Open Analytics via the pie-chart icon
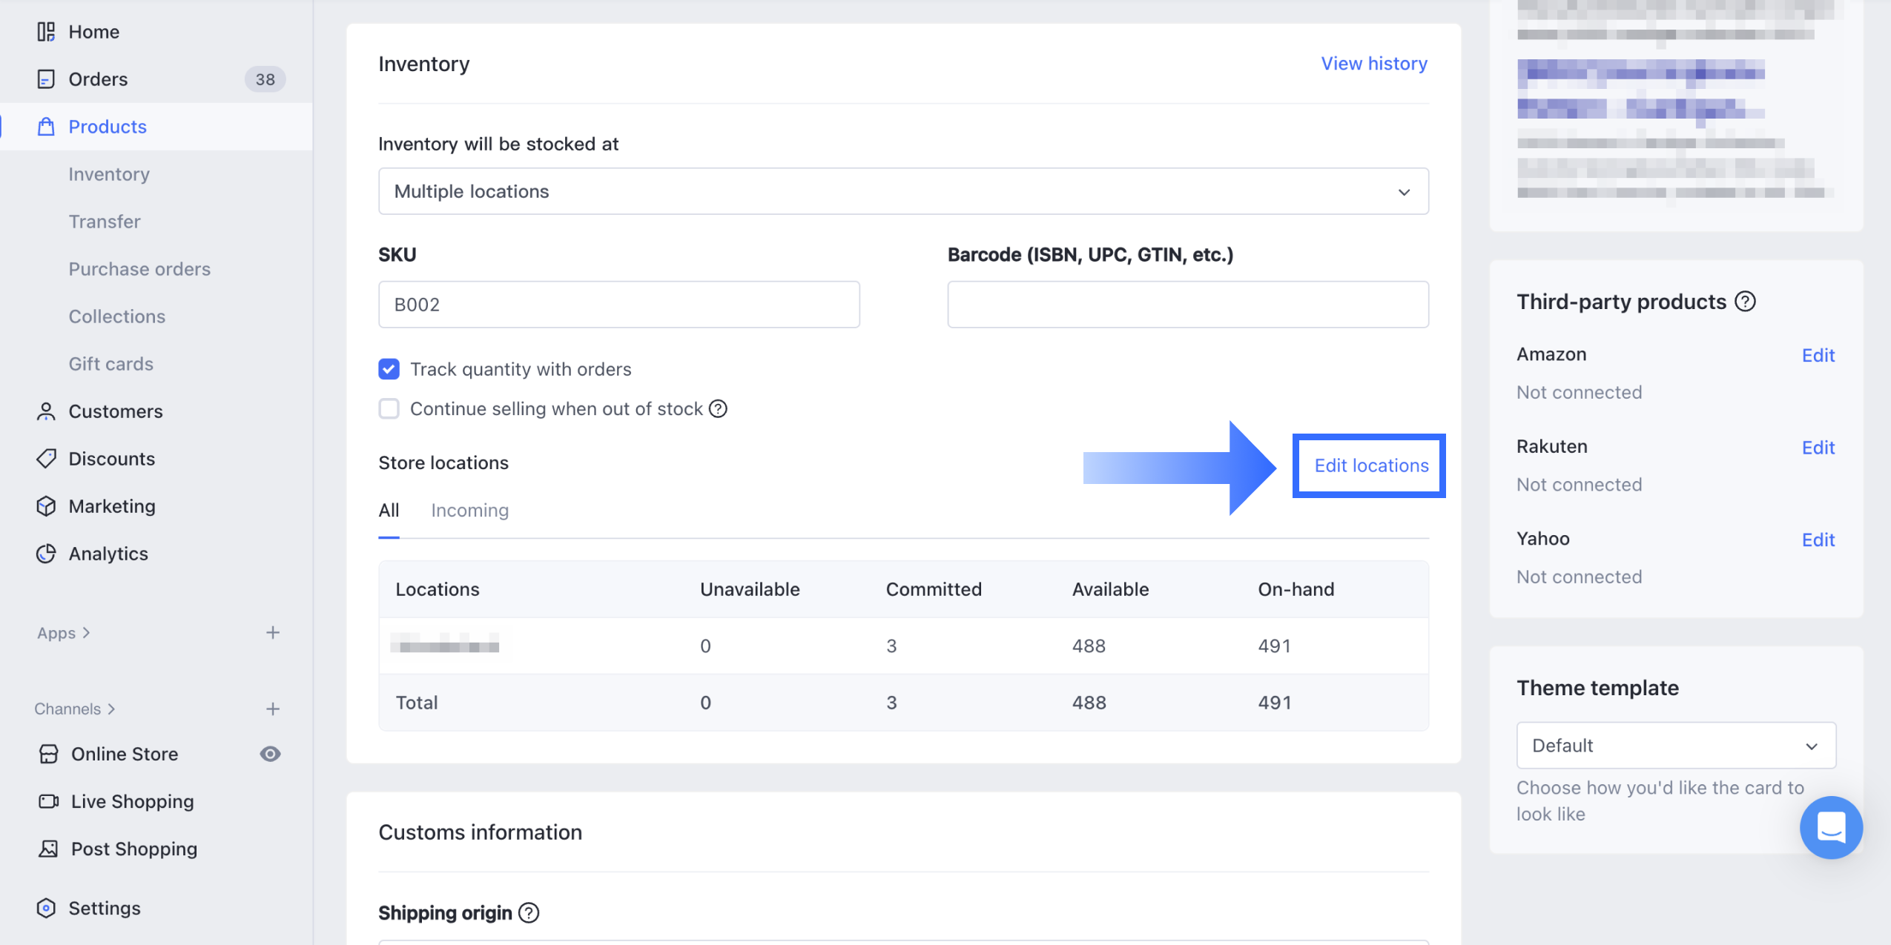The height and width of the screenshot is (945, 1891). coord(46,554)
